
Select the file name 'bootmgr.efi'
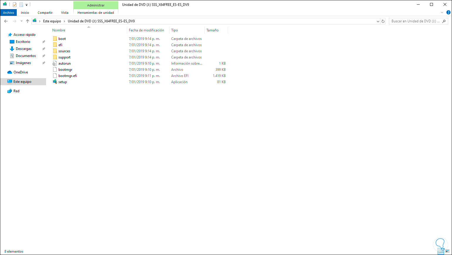pyautogui.click(x=68, y=76)
